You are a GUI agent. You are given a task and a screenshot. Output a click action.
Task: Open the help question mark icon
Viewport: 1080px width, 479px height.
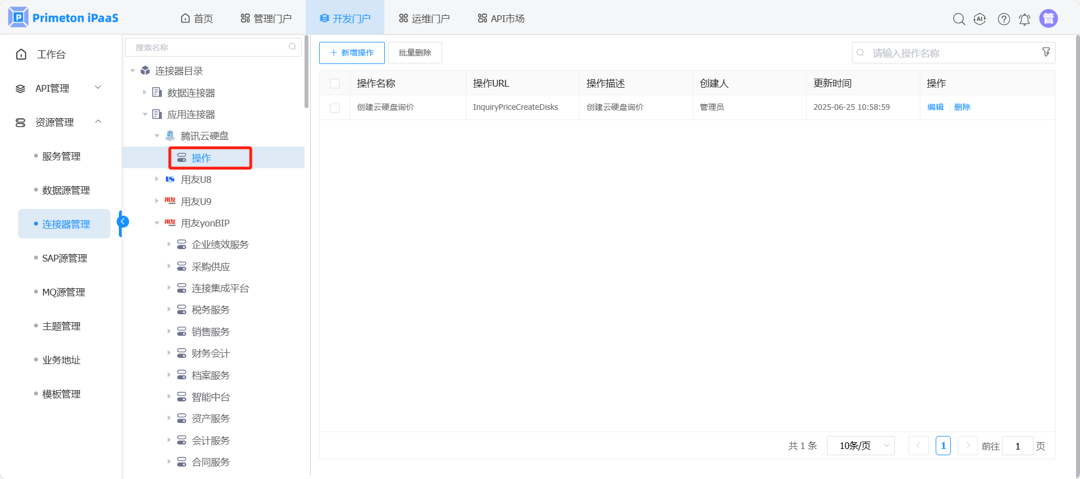coord(1004,19)
